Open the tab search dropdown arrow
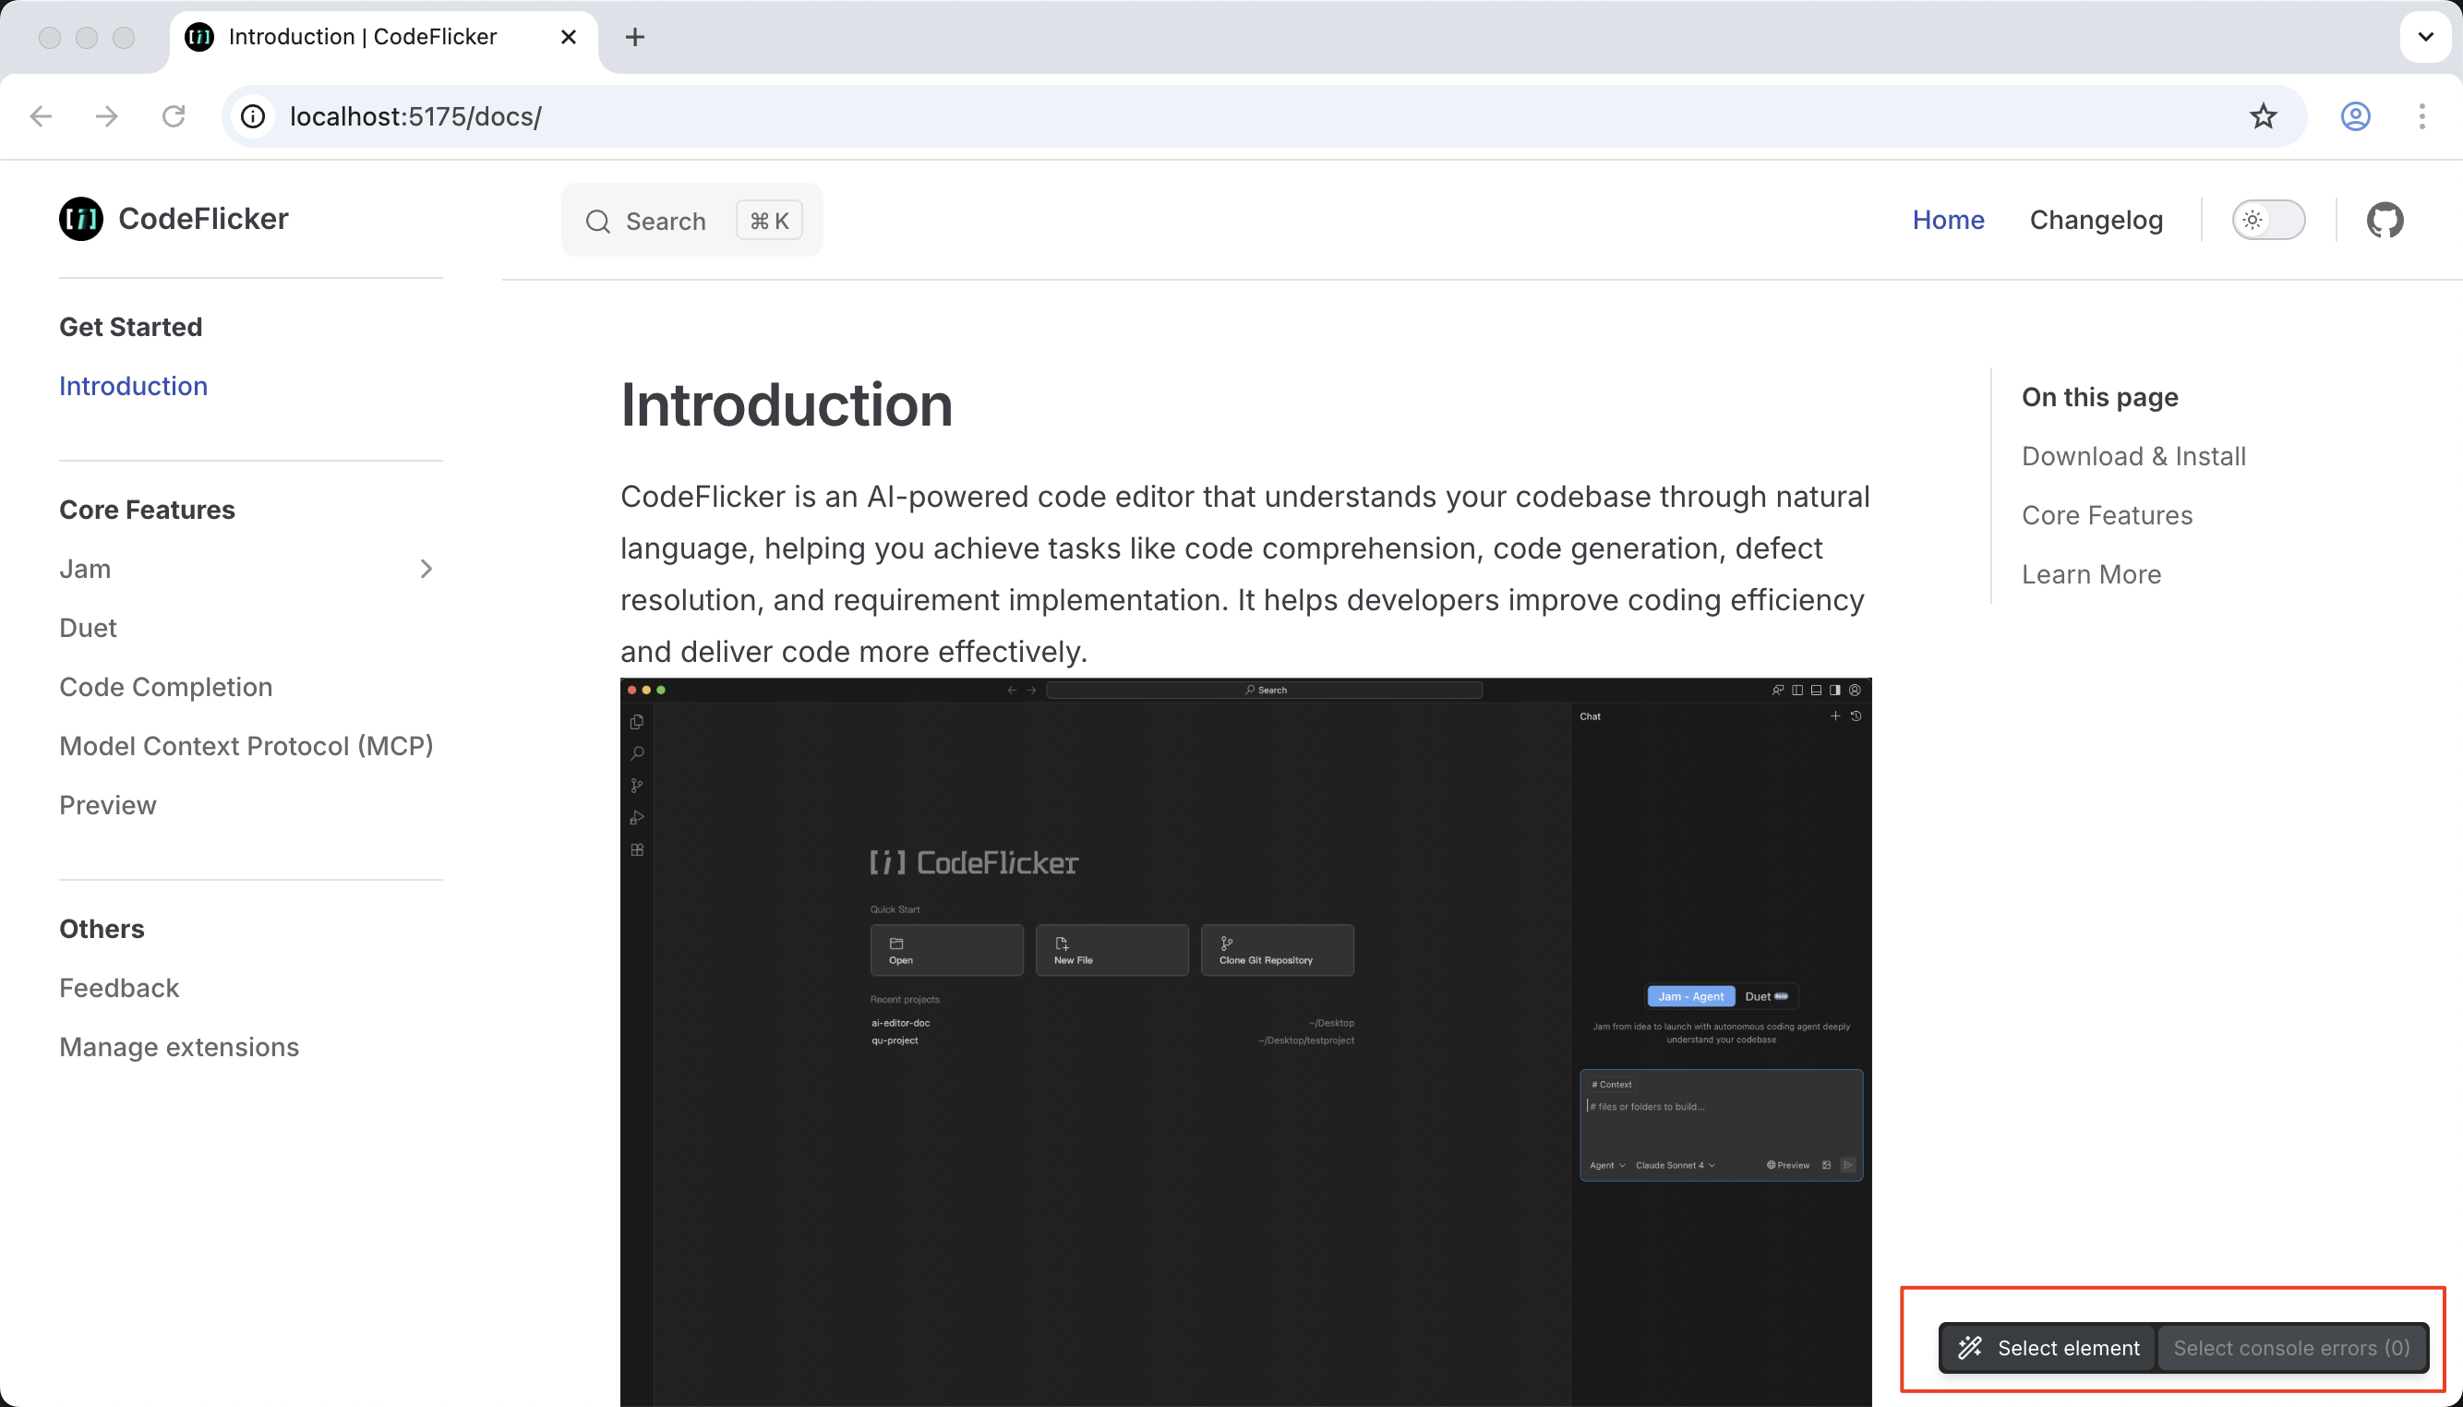Screen dimensions: 2463x1407 [2424, 38]
